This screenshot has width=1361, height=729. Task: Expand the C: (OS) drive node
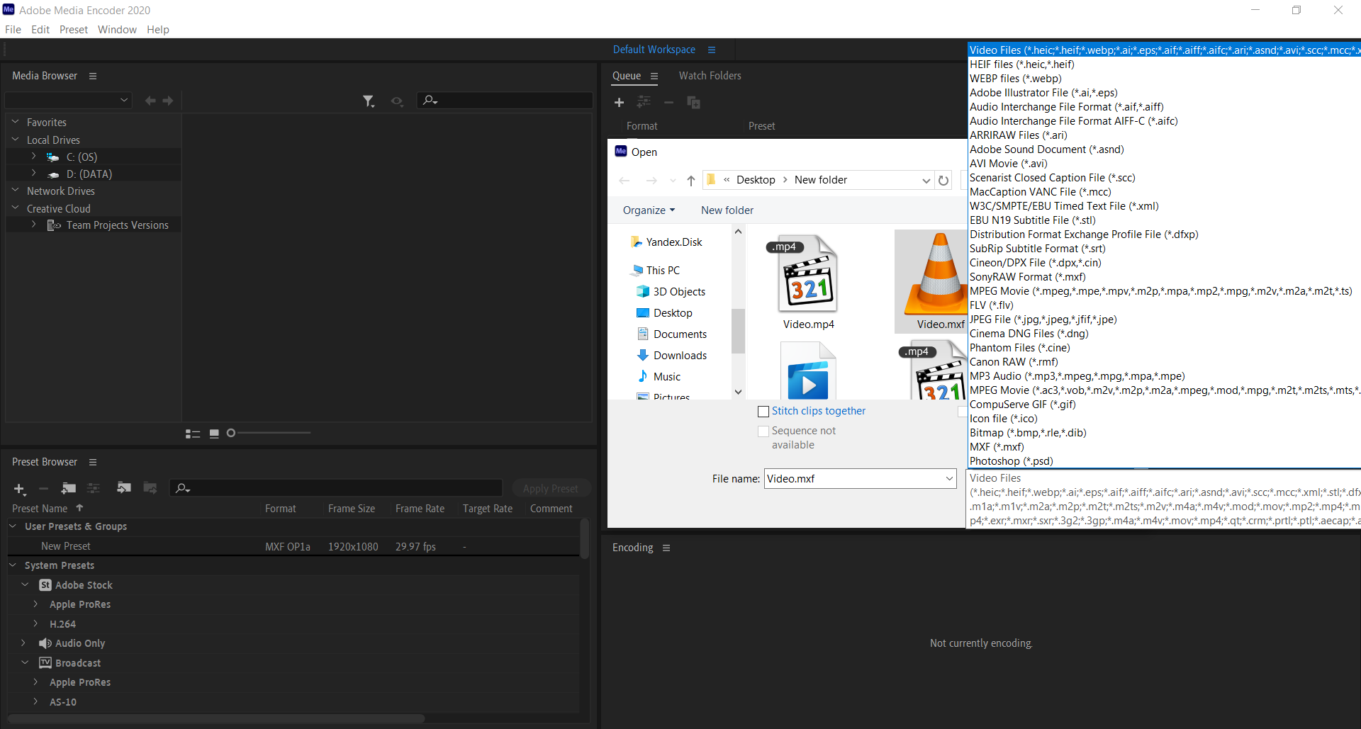point(33,157)
